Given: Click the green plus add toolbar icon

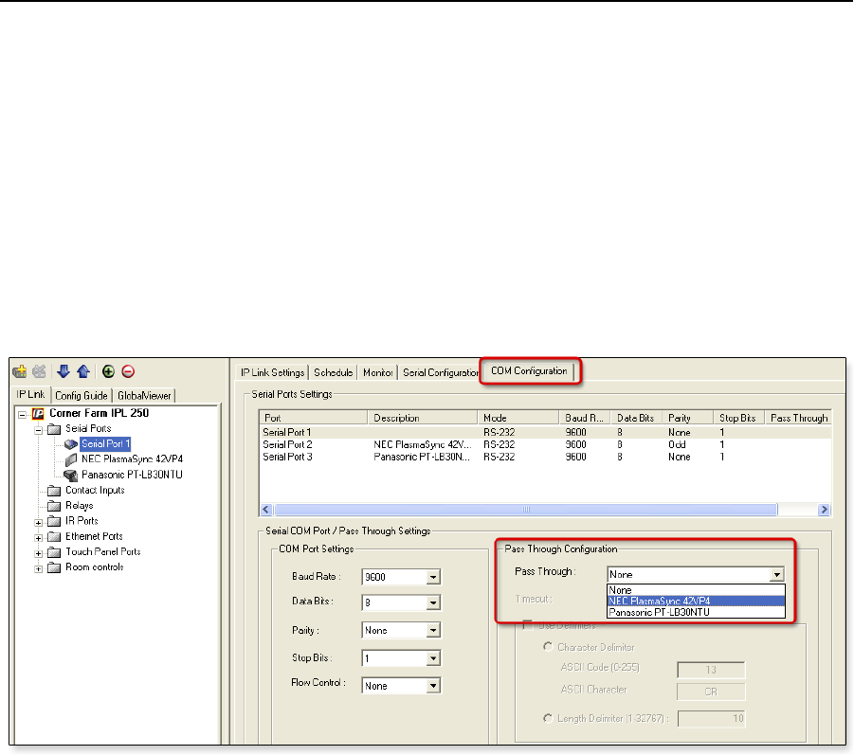Looking at the screenshot, I should pyautogui.click(x=108, y=371).
